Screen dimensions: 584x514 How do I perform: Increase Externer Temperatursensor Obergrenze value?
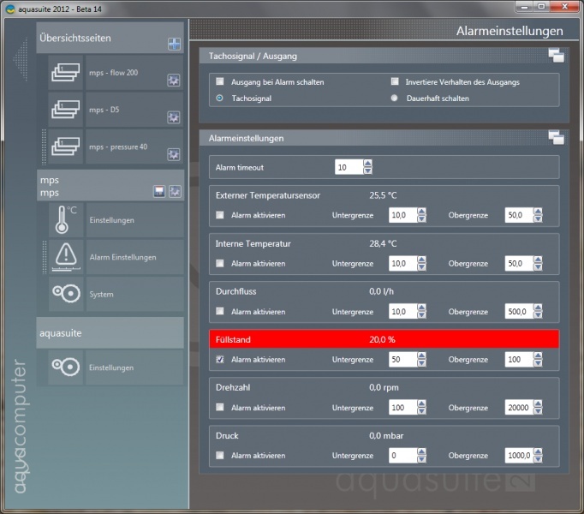[x=538, y=212]
